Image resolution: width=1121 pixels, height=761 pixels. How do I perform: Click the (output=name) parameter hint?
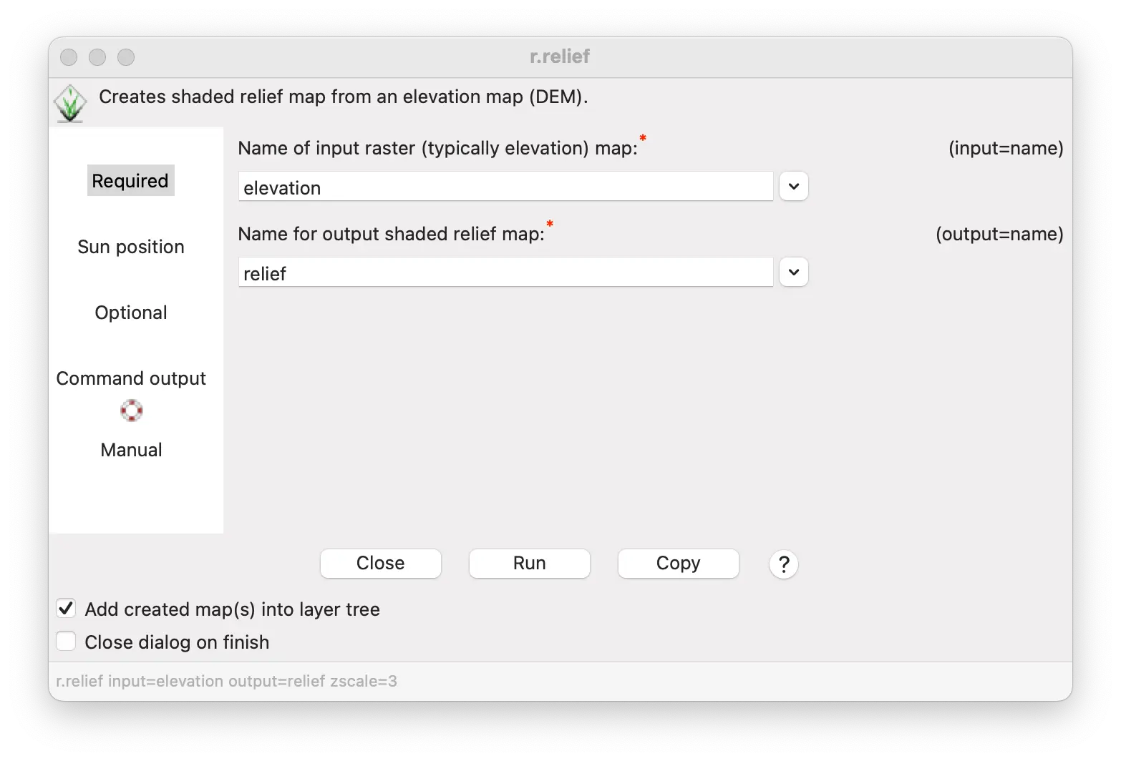click(999, 234)
